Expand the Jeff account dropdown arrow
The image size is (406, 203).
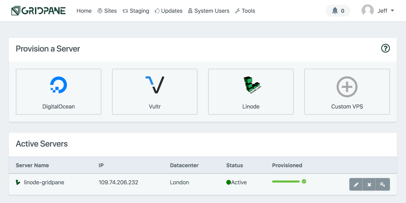pyautogui.click(x=392, y=10)
